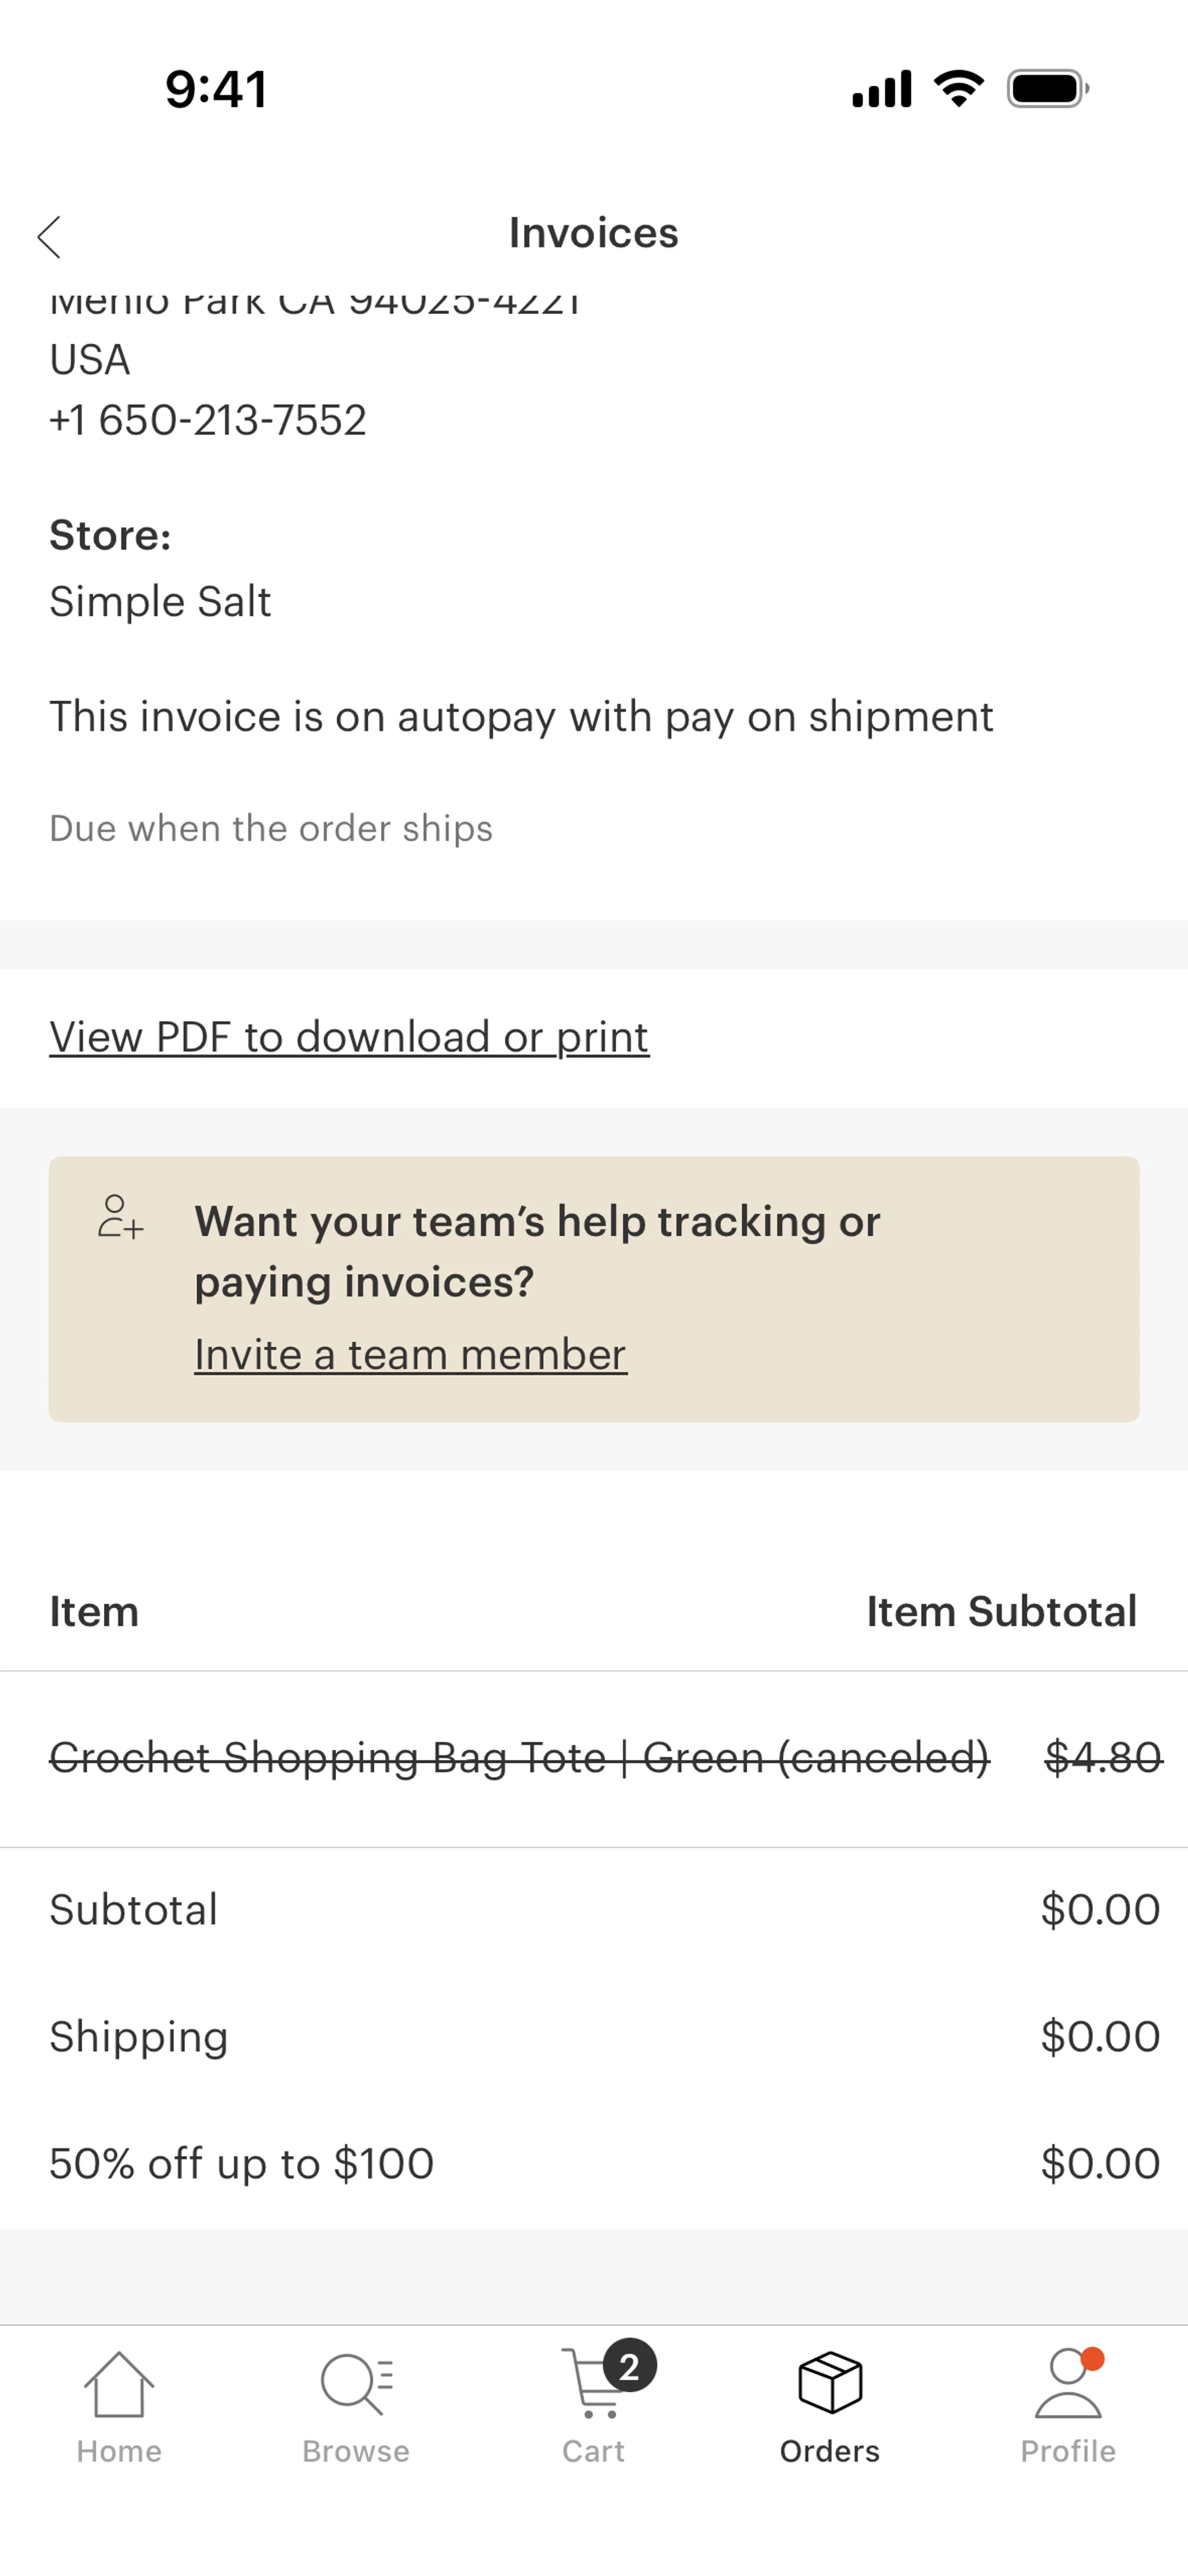Open View PDF to download or print
This screenshot has width=1188, height=2576.
pos(349,1037)
